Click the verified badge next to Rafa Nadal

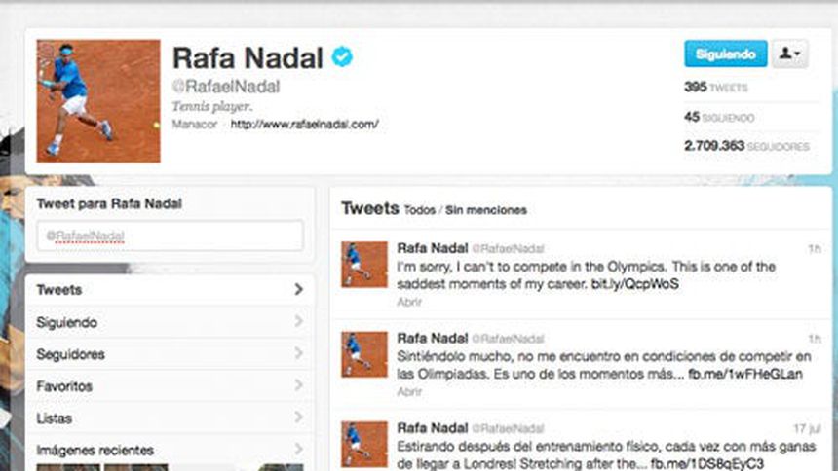(x=341, y=57)
